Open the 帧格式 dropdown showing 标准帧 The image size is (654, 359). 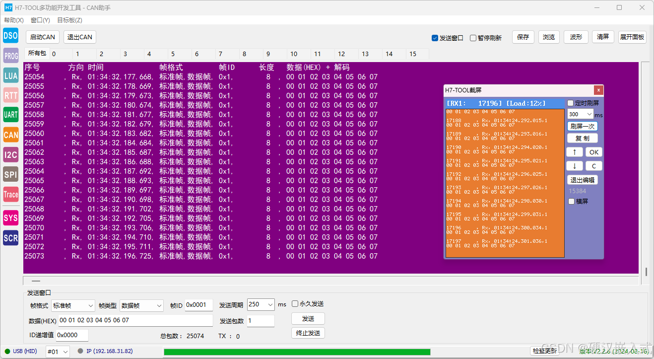click(73, 305)
